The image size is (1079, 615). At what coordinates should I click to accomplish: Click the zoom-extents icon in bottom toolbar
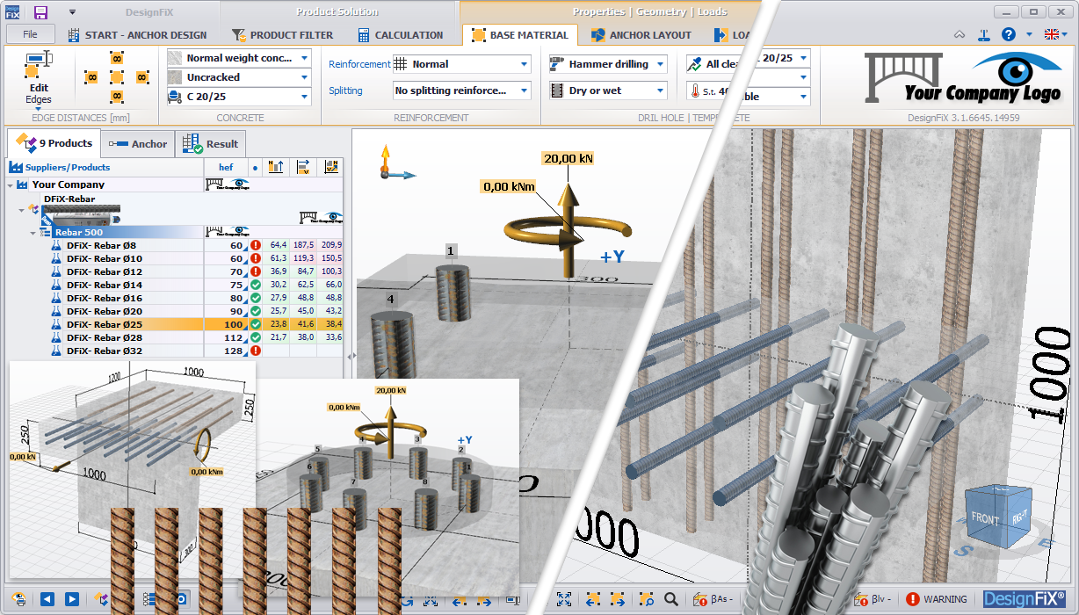click(564, 599)
